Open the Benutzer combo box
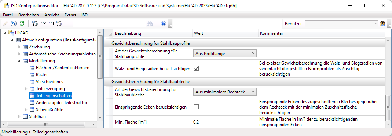The image size is (392, 136). (341, 24)
